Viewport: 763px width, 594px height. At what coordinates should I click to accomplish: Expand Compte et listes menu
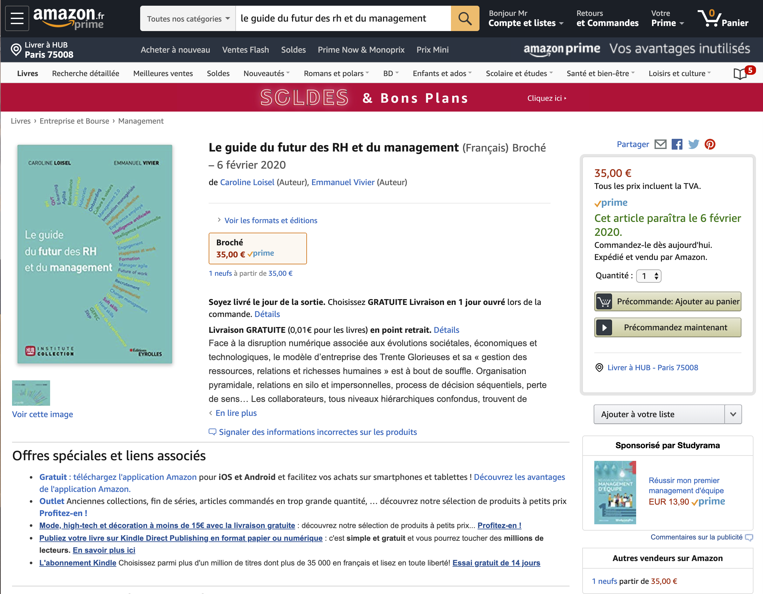[x=526, y=18]
